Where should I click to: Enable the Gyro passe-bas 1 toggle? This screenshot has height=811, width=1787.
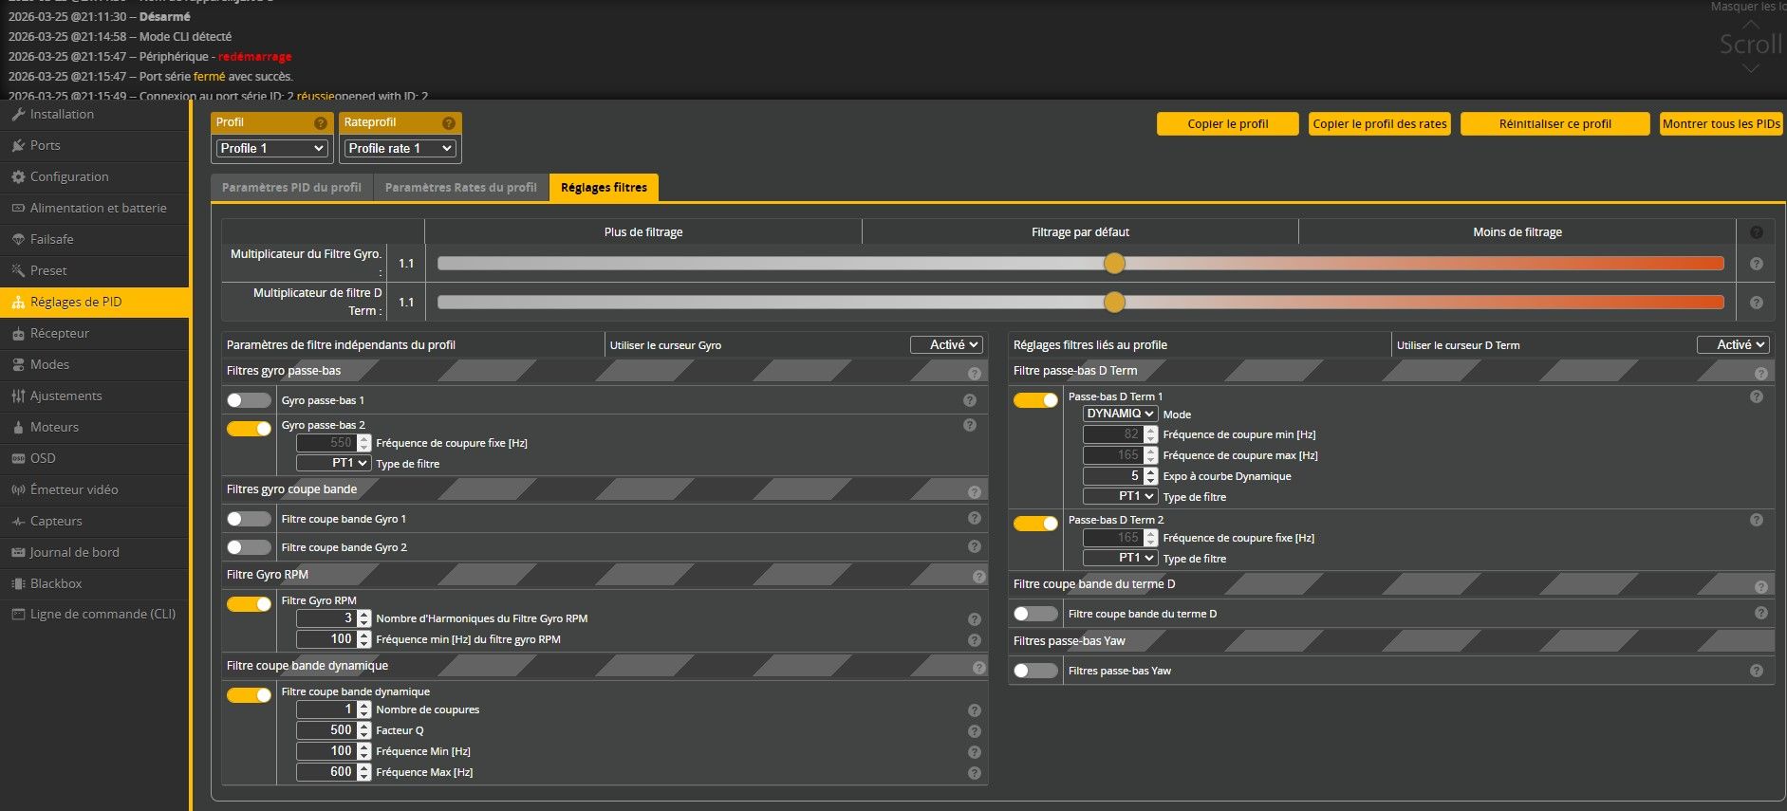coord(249,400)
